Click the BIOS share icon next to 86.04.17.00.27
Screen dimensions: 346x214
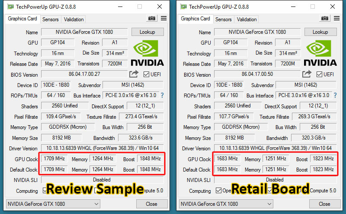pyautogui.click(x=134, y=74)
